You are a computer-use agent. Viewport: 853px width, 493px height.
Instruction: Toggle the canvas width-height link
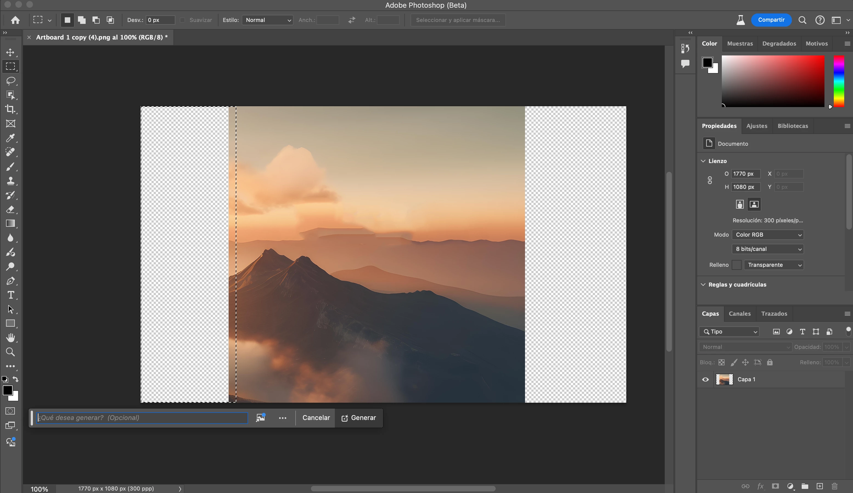pos(710,180)
